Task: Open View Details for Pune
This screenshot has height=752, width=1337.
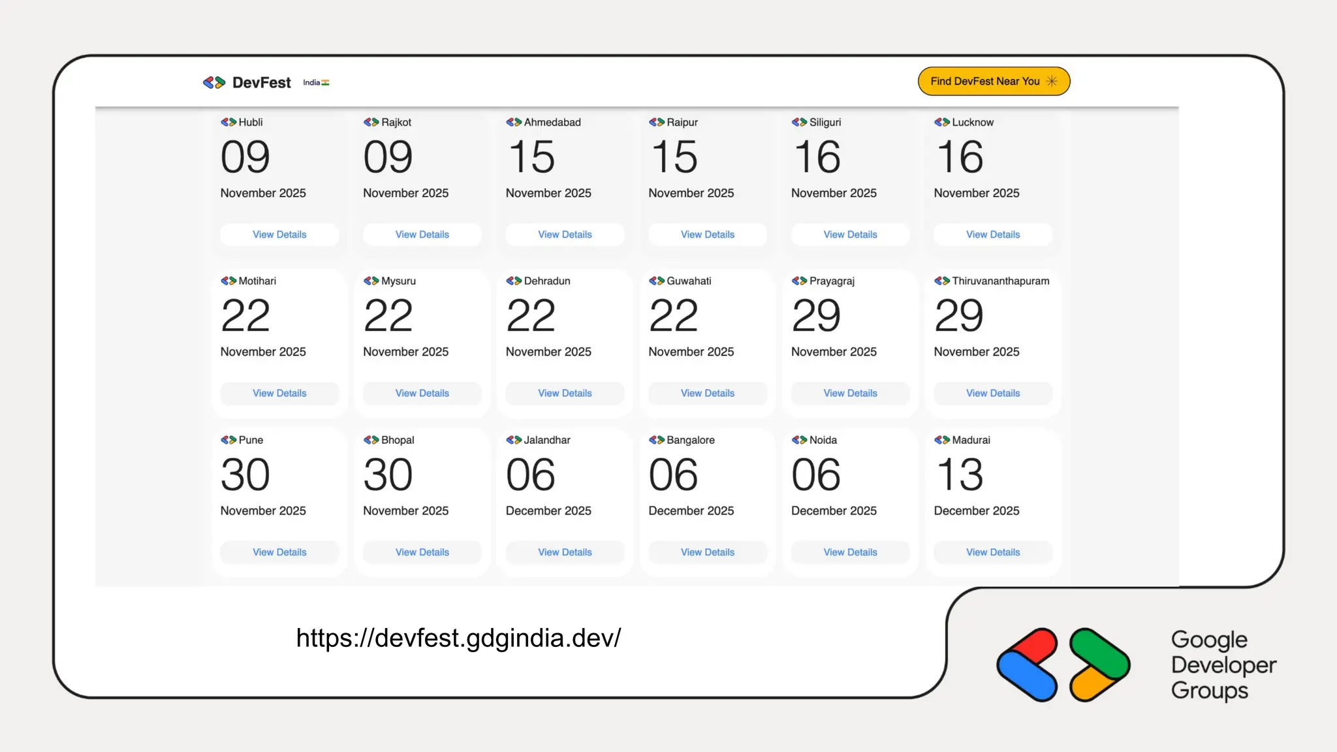Action: pyautogui.click(x=279, y=552)
